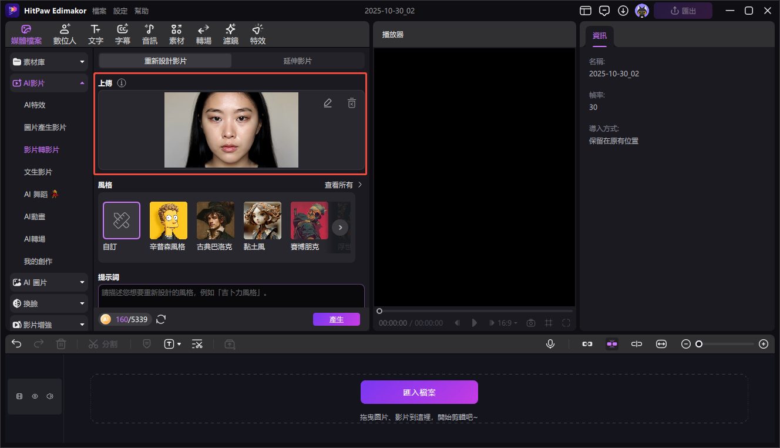Mute the track speaker icon
780x448 pixels.
[50, 396]
